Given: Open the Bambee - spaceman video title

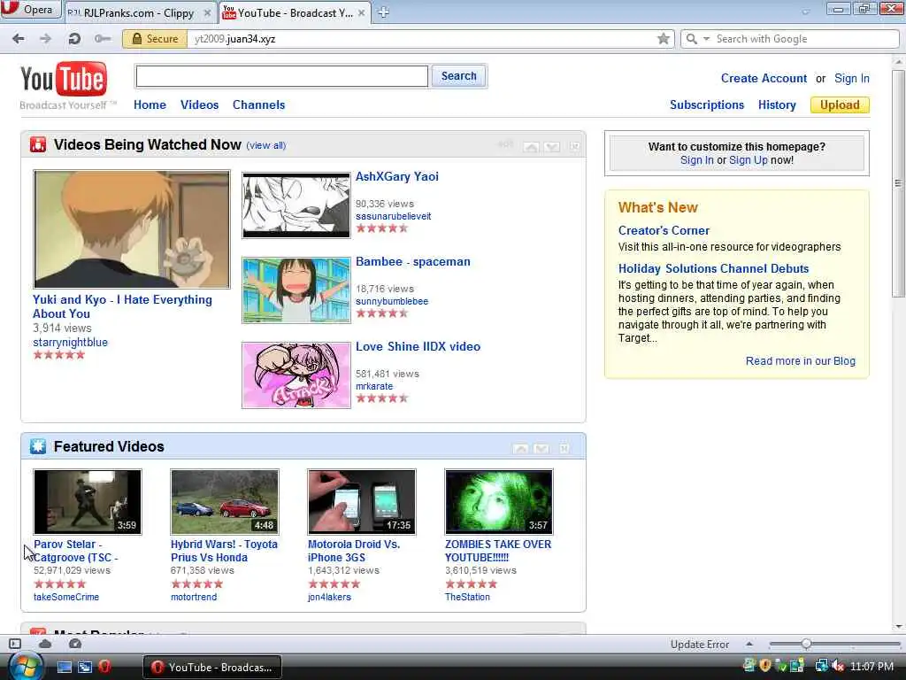Looking at the screenshot, I should (412, 261).
